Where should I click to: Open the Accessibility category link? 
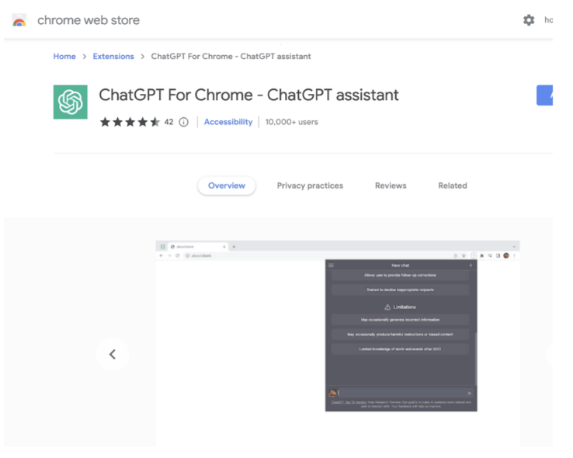point(228,122)
